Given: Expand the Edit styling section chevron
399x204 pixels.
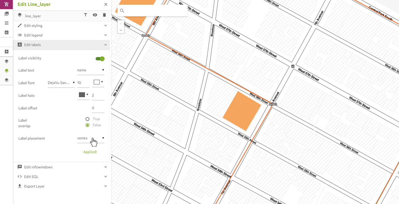Looking at the screenshot, I should pyautogui.click(x=105, y=26).
